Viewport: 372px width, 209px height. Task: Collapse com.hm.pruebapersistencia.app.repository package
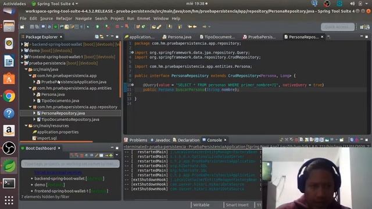(x=30, y=107)
